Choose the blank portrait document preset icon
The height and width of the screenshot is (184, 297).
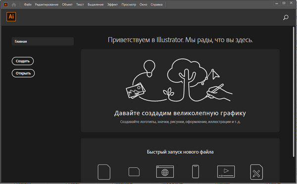[x=104, y=172]
